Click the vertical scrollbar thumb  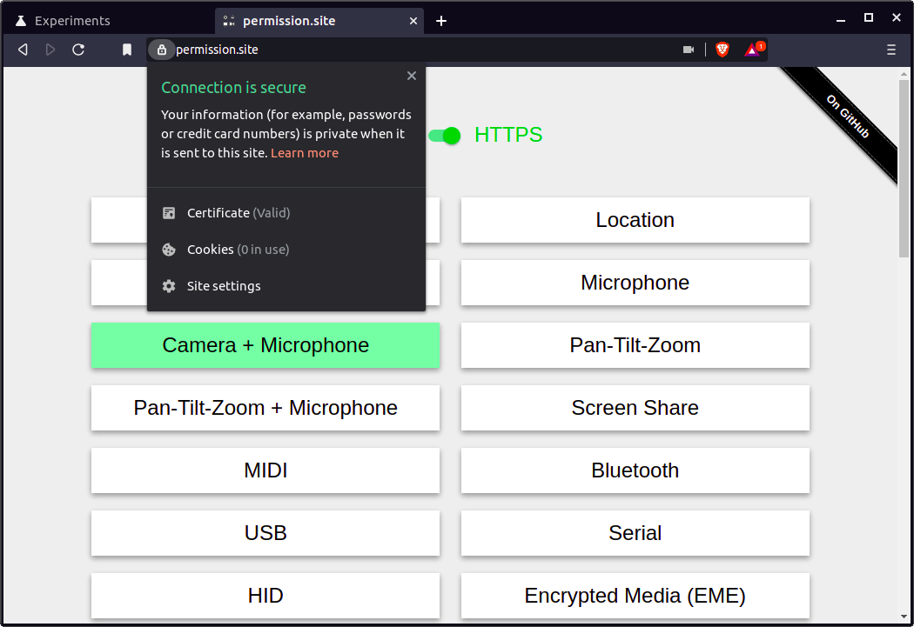coord(904,169)
